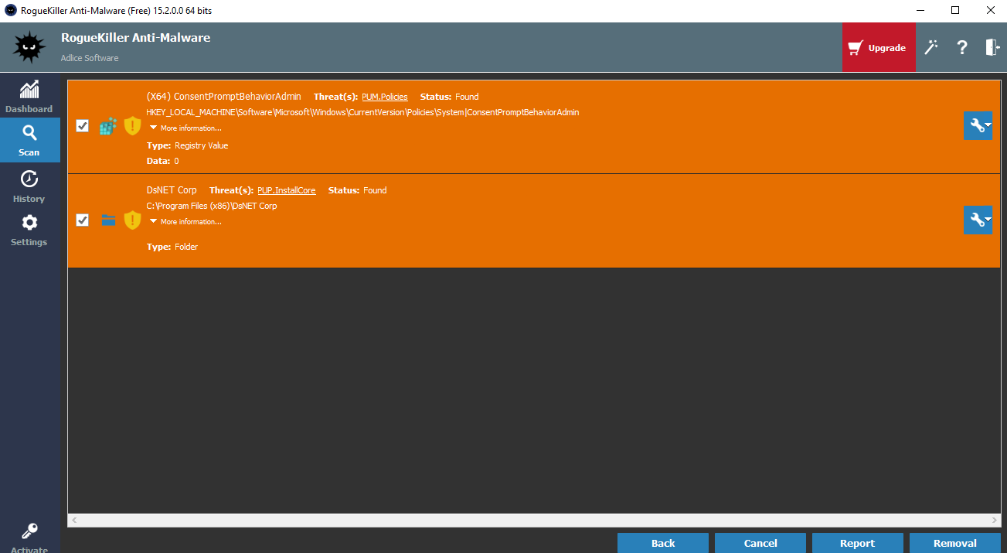Click the Adlice Software subtitle

[x=90, y=58]
